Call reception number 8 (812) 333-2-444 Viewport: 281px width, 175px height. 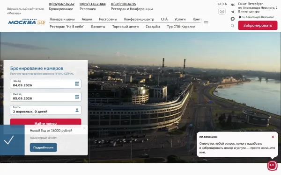coord(92,4)
